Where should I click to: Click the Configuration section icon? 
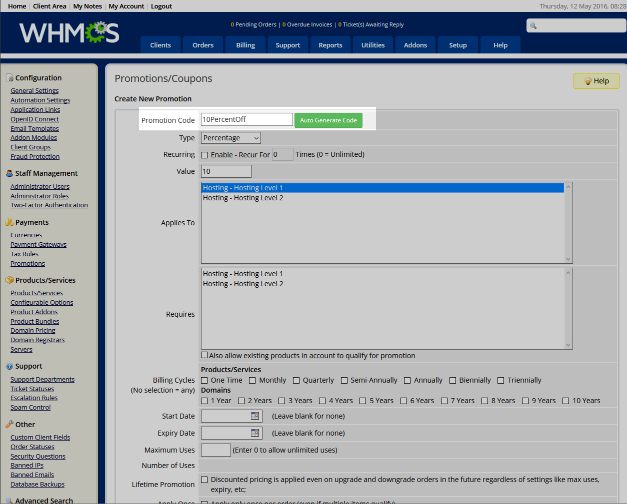9,78
